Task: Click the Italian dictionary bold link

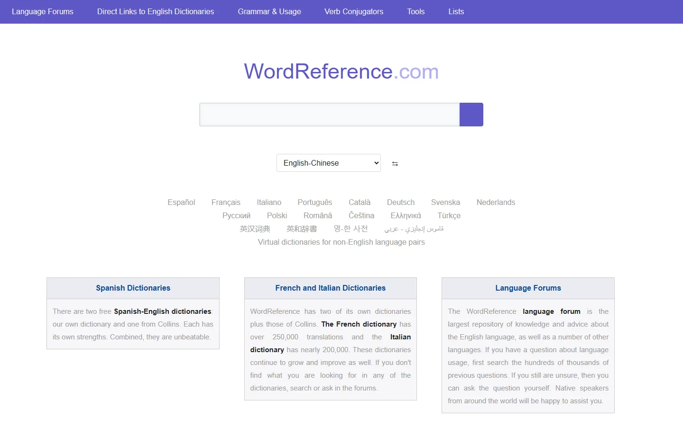Action: [x=331, y=343]
